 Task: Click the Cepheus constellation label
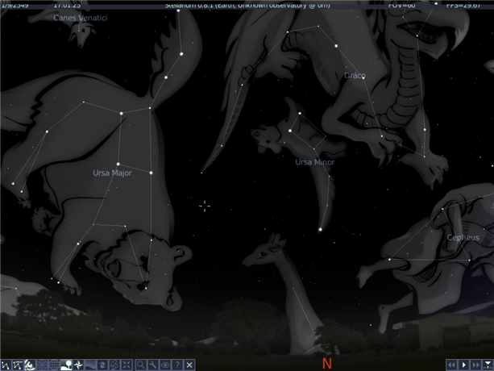463,237
